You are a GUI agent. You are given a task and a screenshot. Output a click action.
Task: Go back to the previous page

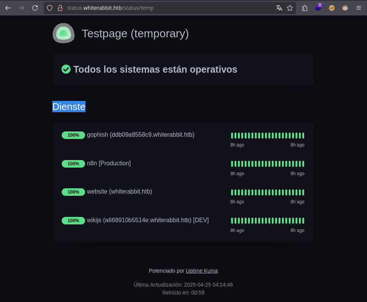tap(8, 8)
